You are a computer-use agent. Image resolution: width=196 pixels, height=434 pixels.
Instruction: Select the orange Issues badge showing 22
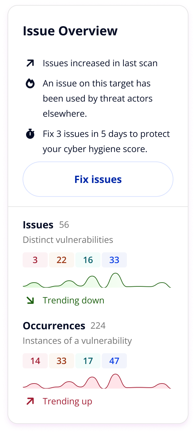pyautogui.click(x=62, y=260)
